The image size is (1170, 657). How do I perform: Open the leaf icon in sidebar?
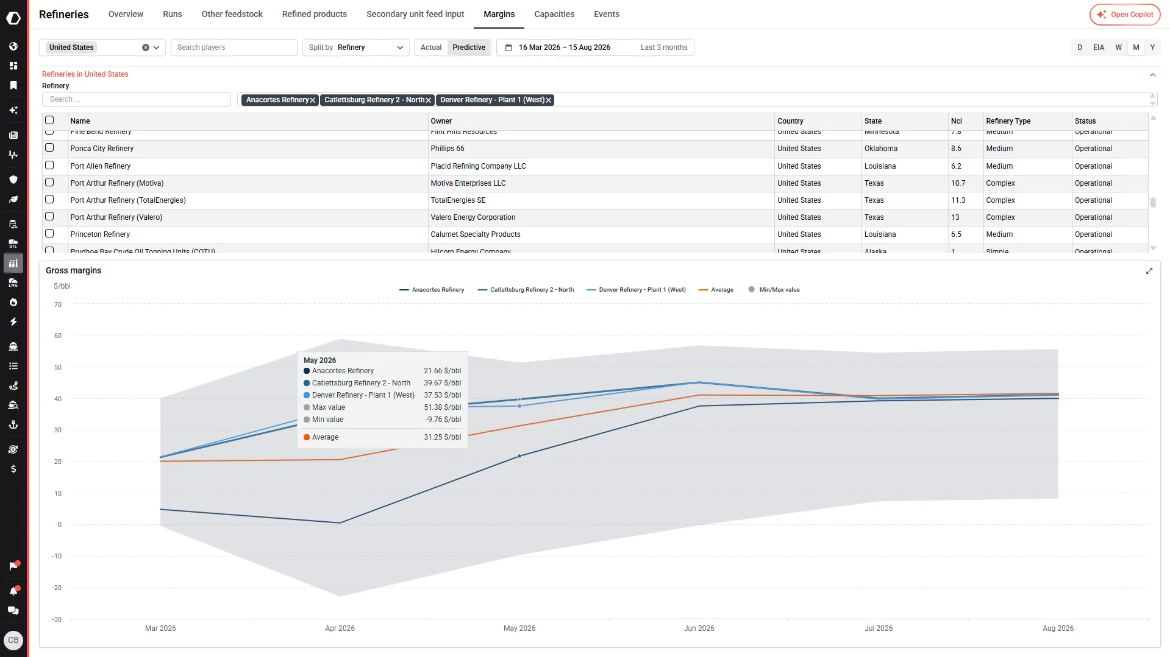[x=13, y=199]
